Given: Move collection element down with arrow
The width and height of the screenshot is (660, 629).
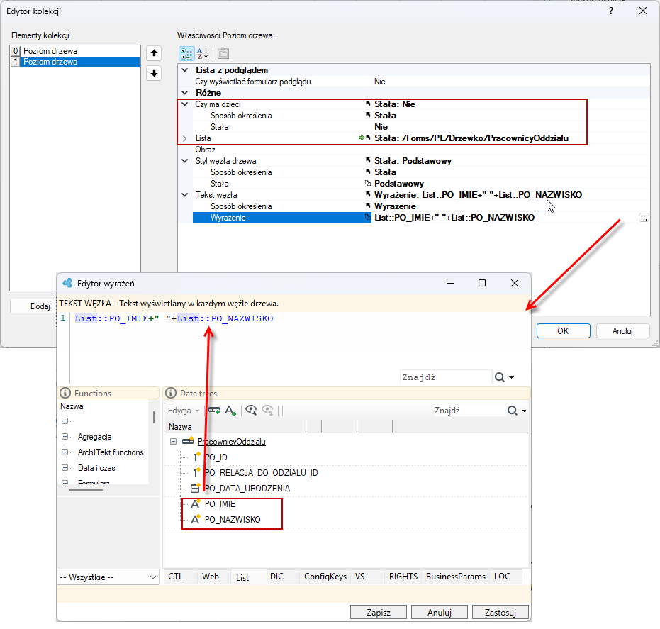Looking at the screenshot, I should coord(154,73).
